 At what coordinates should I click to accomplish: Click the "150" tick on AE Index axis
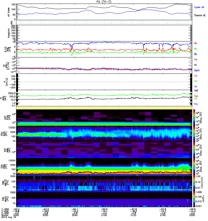tap(13, 4)
